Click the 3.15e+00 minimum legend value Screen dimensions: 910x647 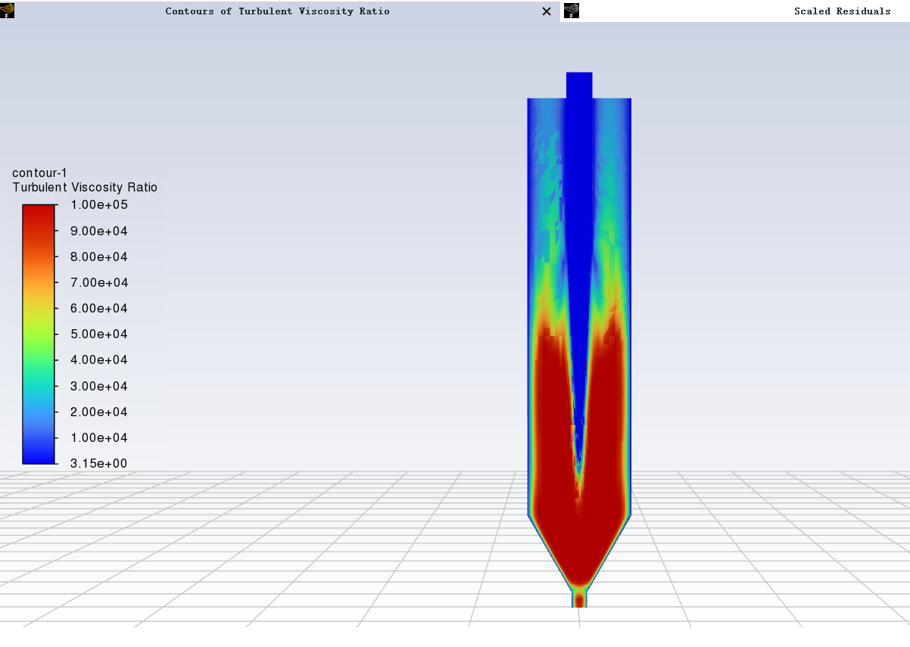pyautogui.click(x=99, y=463)
